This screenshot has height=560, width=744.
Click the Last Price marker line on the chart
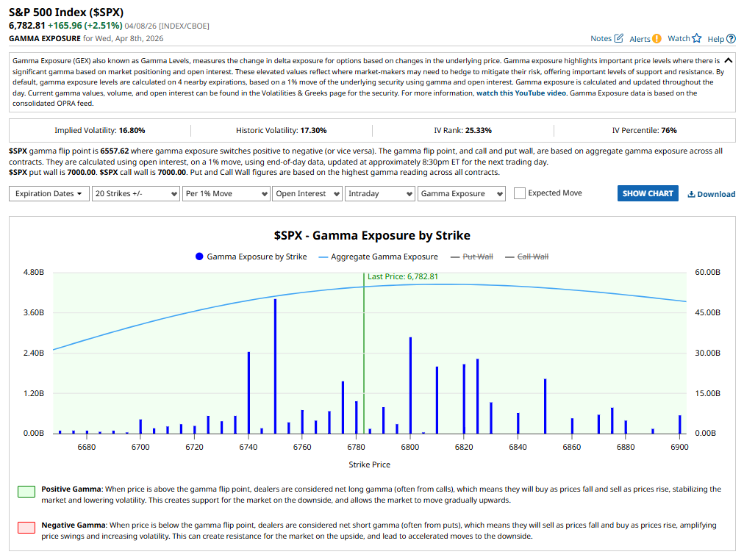pos(363,353)
